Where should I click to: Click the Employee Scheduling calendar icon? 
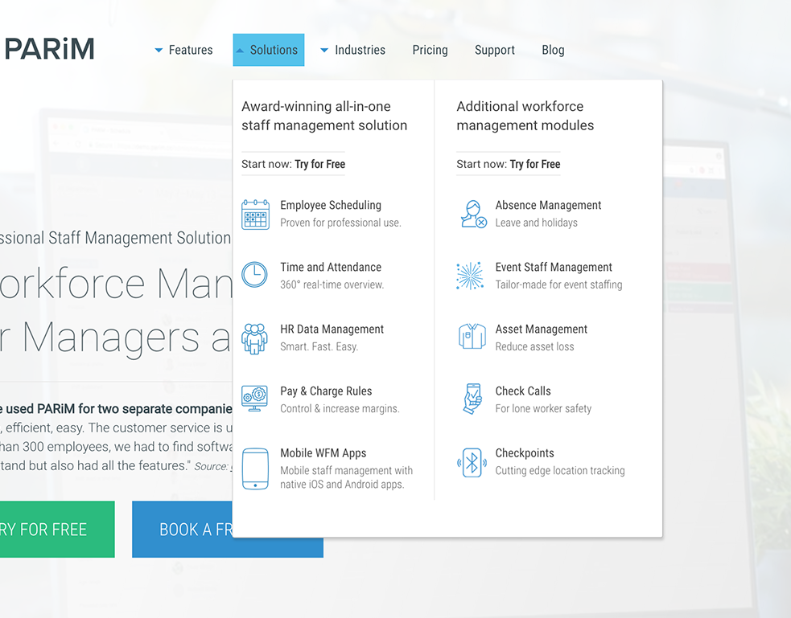(x=255, y=214)
